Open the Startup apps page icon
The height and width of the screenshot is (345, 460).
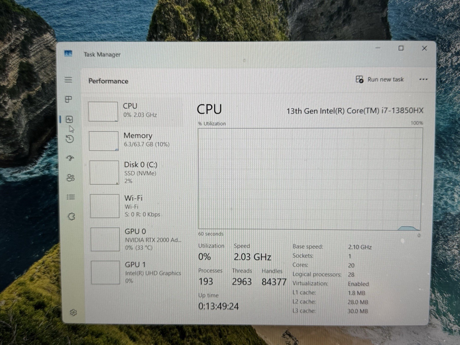70,158
